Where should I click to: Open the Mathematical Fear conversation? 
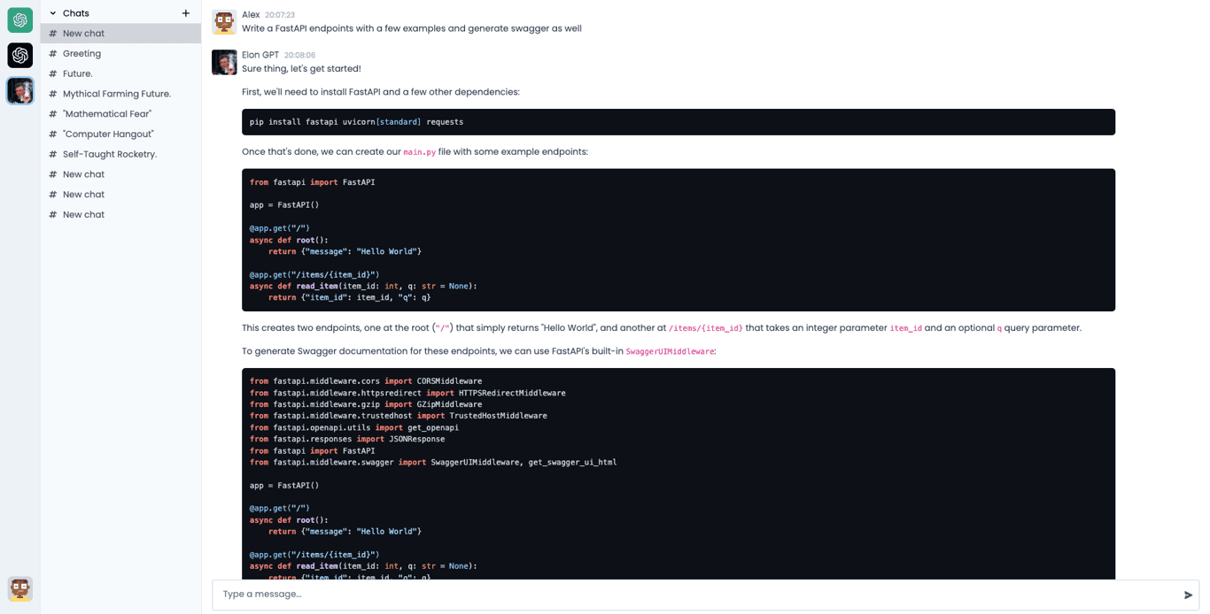[x=106, y=113]
